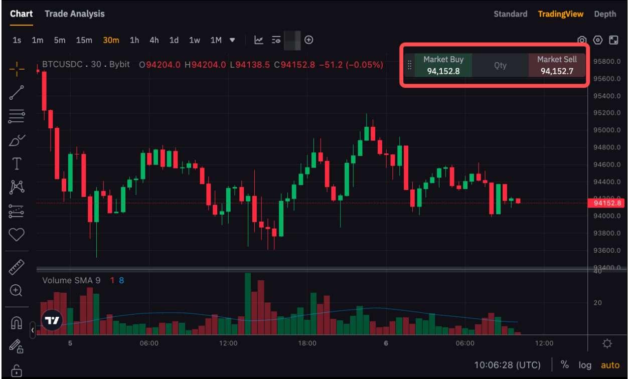Open the Fibonacci tools group
The width and height of the screenshot is (628, 379).
[17, 116]
